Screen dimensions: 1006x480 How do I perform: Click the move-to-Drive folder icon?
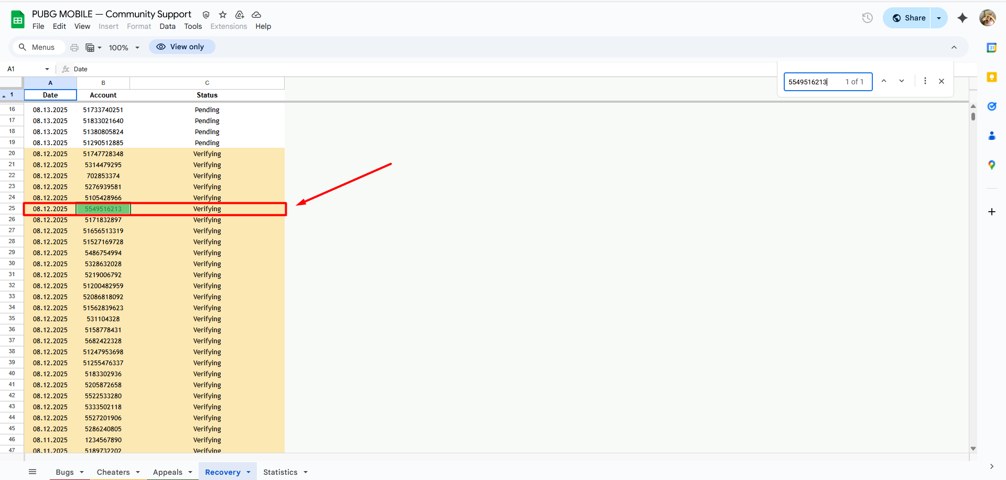pyautogui.click(x=240, y=15)
